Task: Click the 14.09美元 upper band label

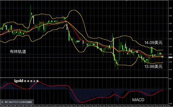Action: tap(153, 43)
